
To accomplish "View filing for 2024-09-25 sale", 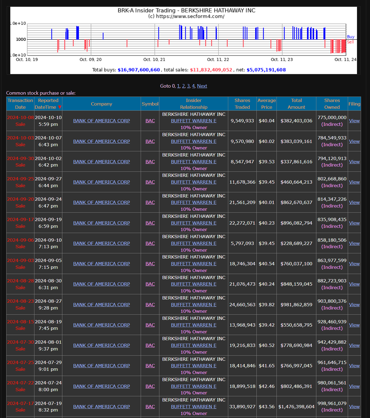I will click(354, 182).
